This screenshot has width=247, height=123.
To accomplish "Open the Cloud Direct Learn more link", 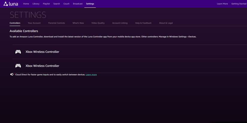I will point(91,75).
